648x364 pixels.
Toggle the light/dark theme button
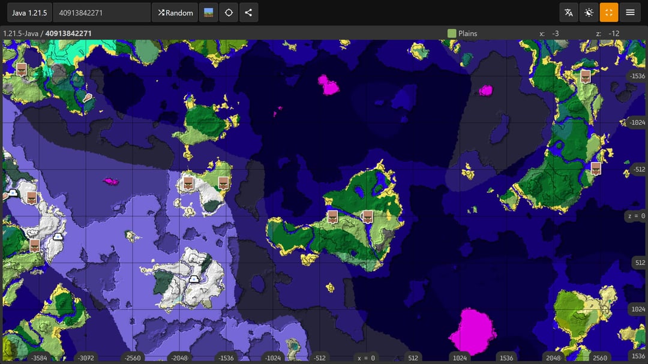[589, 13]
